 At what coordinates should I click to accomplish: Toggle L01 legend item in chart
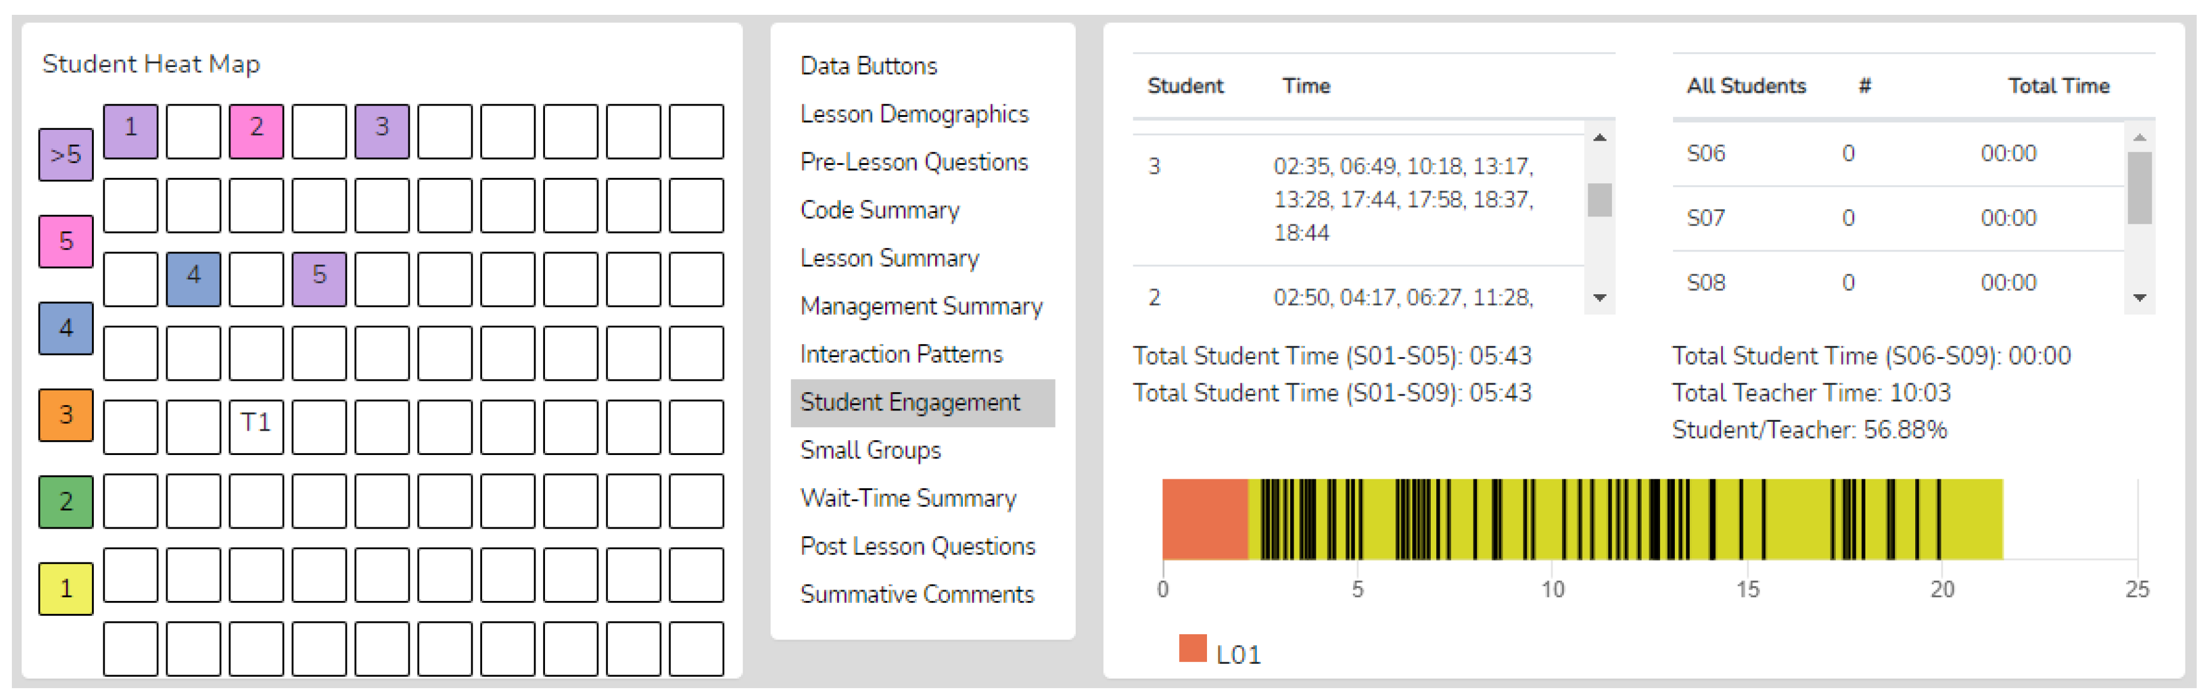pos(1219,652)
